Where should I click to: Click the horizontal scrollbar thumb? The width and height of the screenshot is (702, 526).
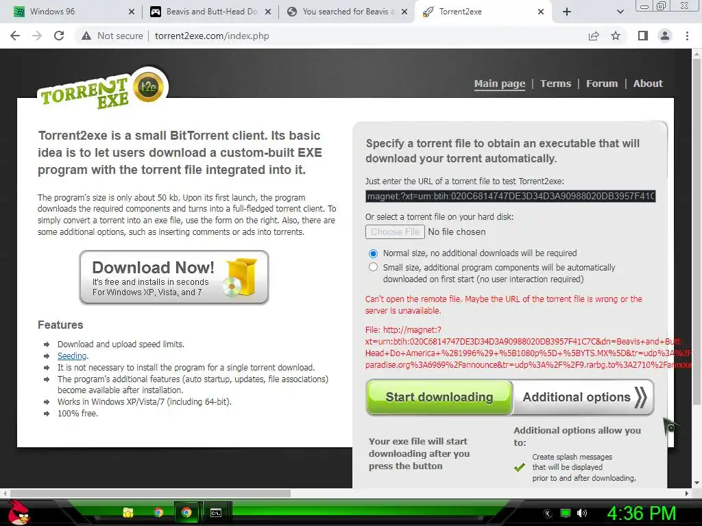[150, 494]
